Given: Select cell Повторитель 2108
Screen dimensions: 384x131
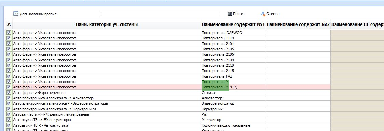Looking at the screenshot, I should click(x=233, y=60).
